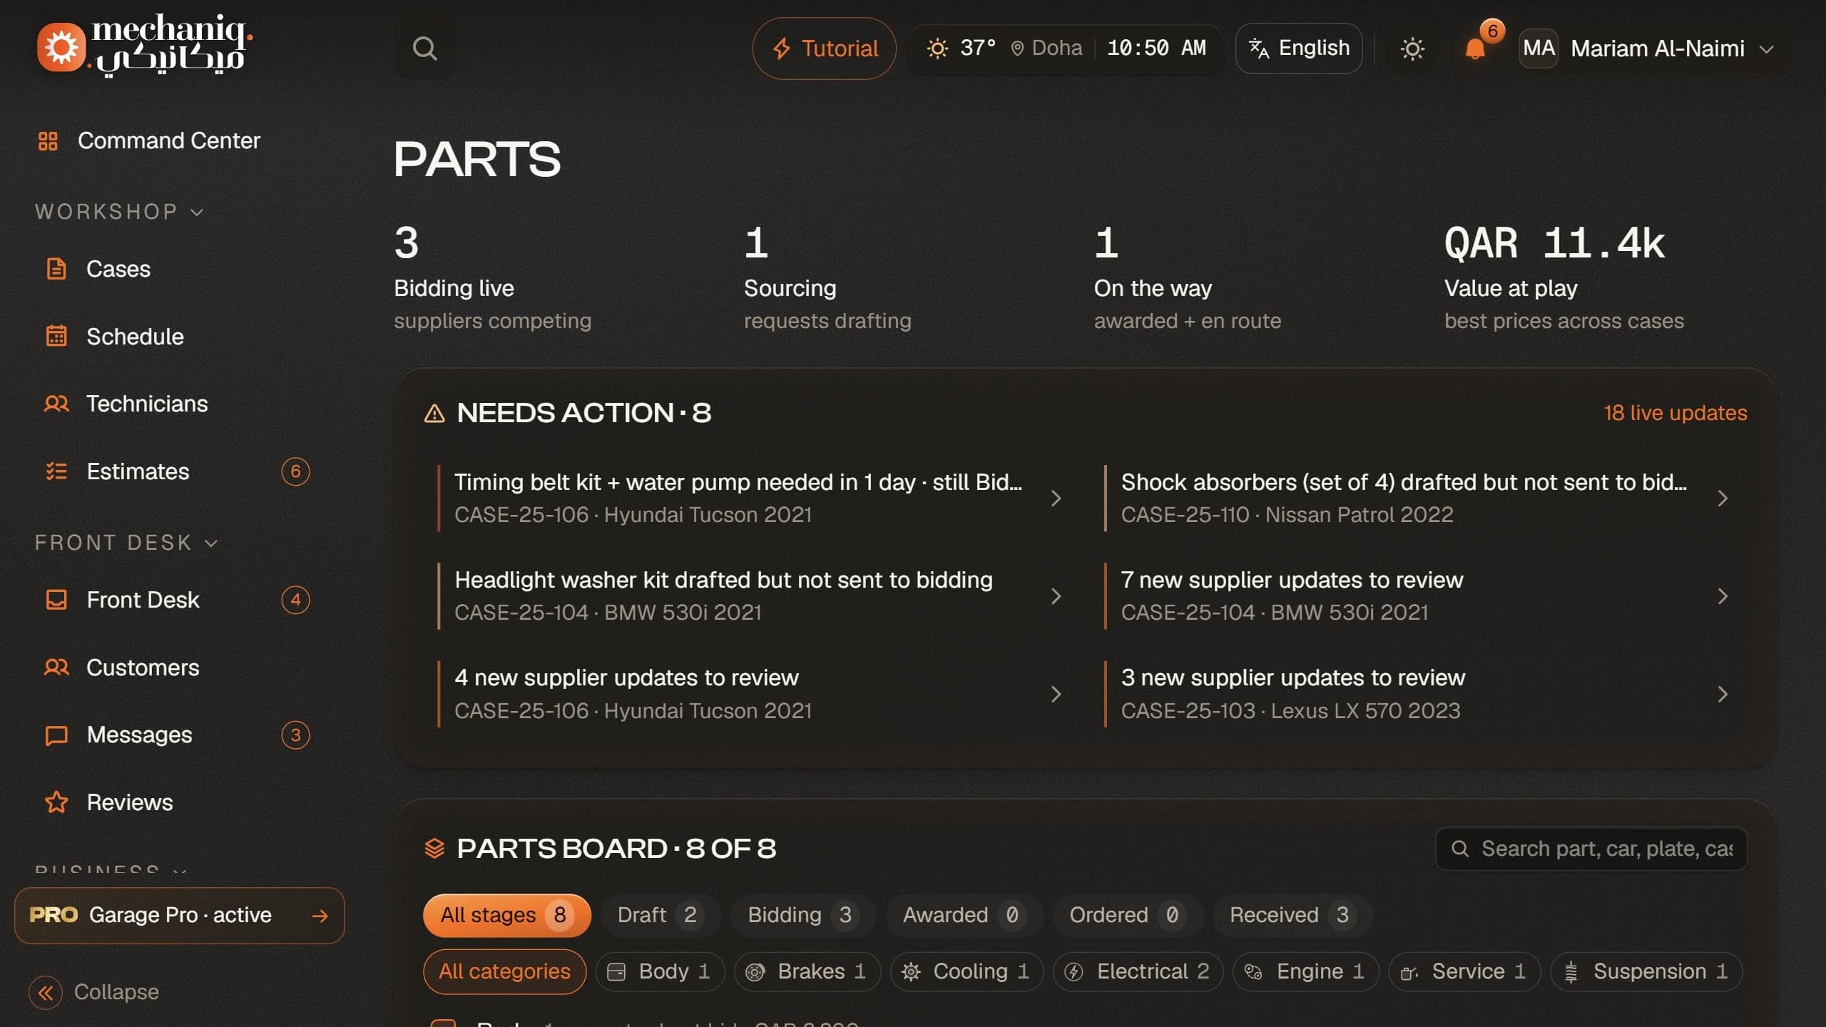Image resolution: width=1826 pixels, height=1027 pixels.
Task: Toggle the Brakes category chip
Action: (807, 971)
